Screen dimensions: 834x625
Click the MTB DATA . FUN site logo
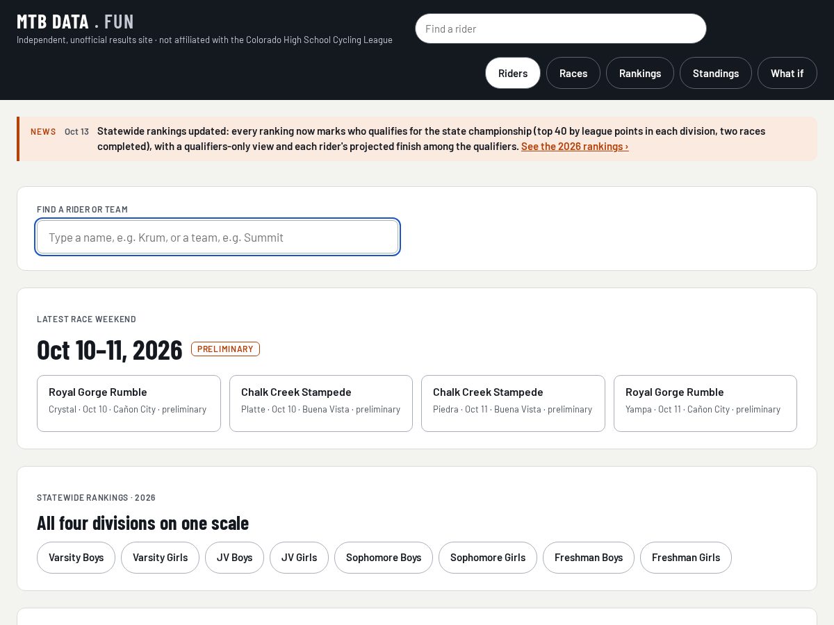(x=75, y=22)
